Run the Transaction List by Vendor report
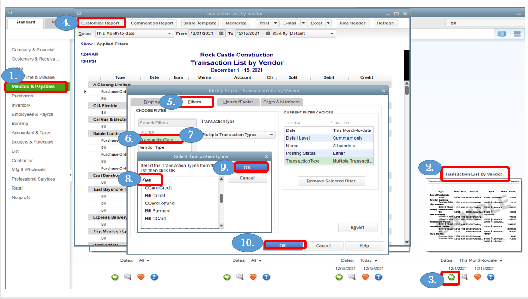 451,277
